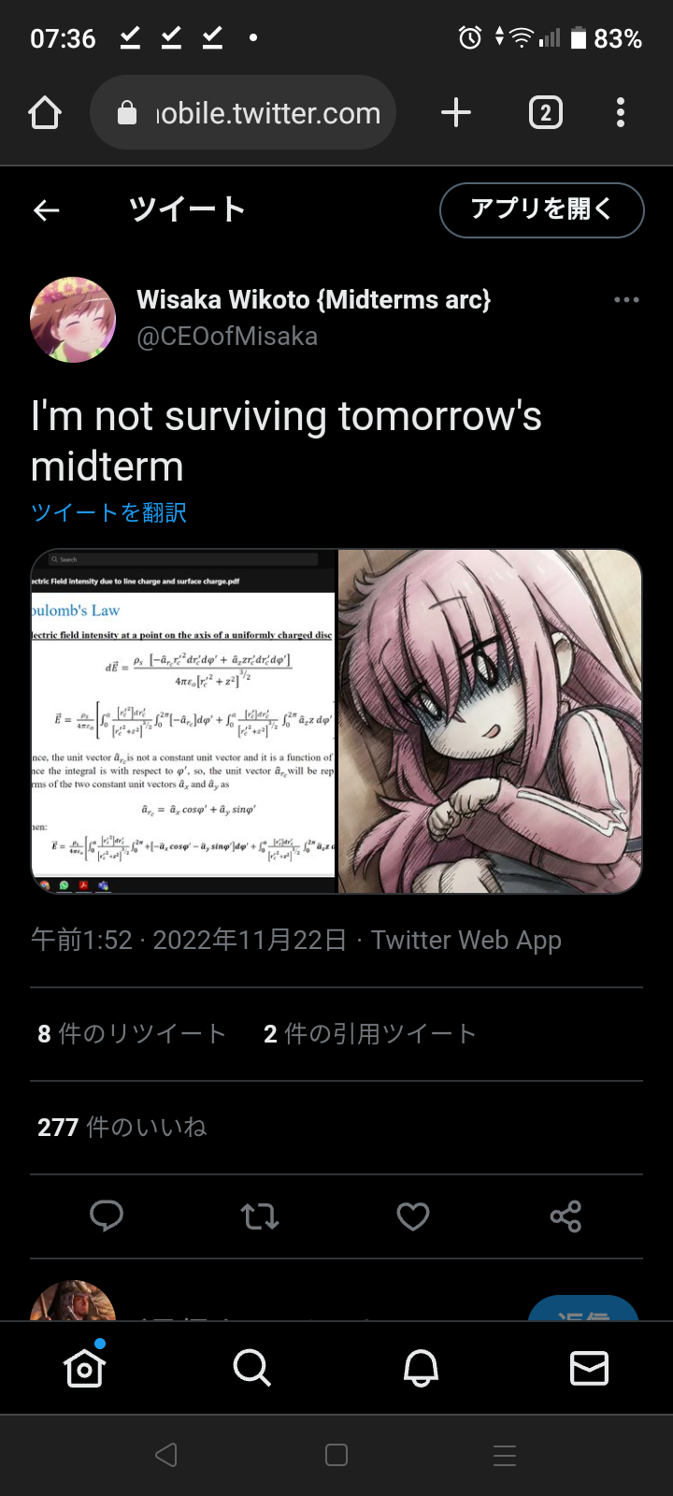View the 2 件の引用ツイート list
This screenshot has height=1496, width=673.
[370, 1033]
